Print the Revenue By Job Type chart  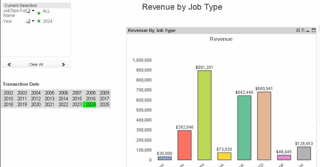point(298,30)
